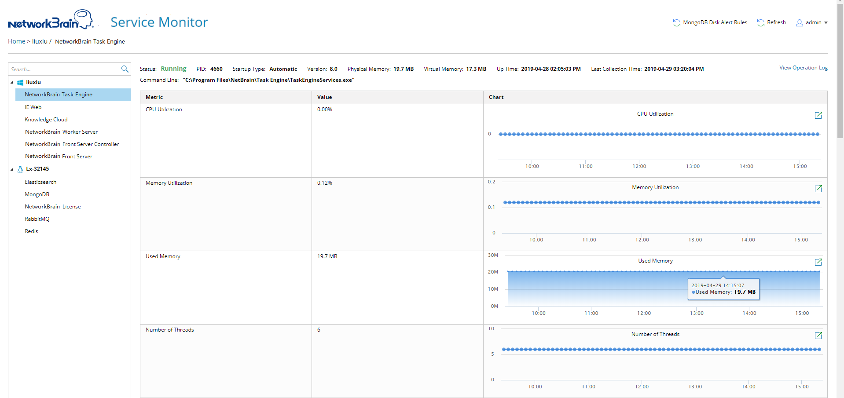Click the Service Monitor page title

pyautogui.click(x=159, y=22)
